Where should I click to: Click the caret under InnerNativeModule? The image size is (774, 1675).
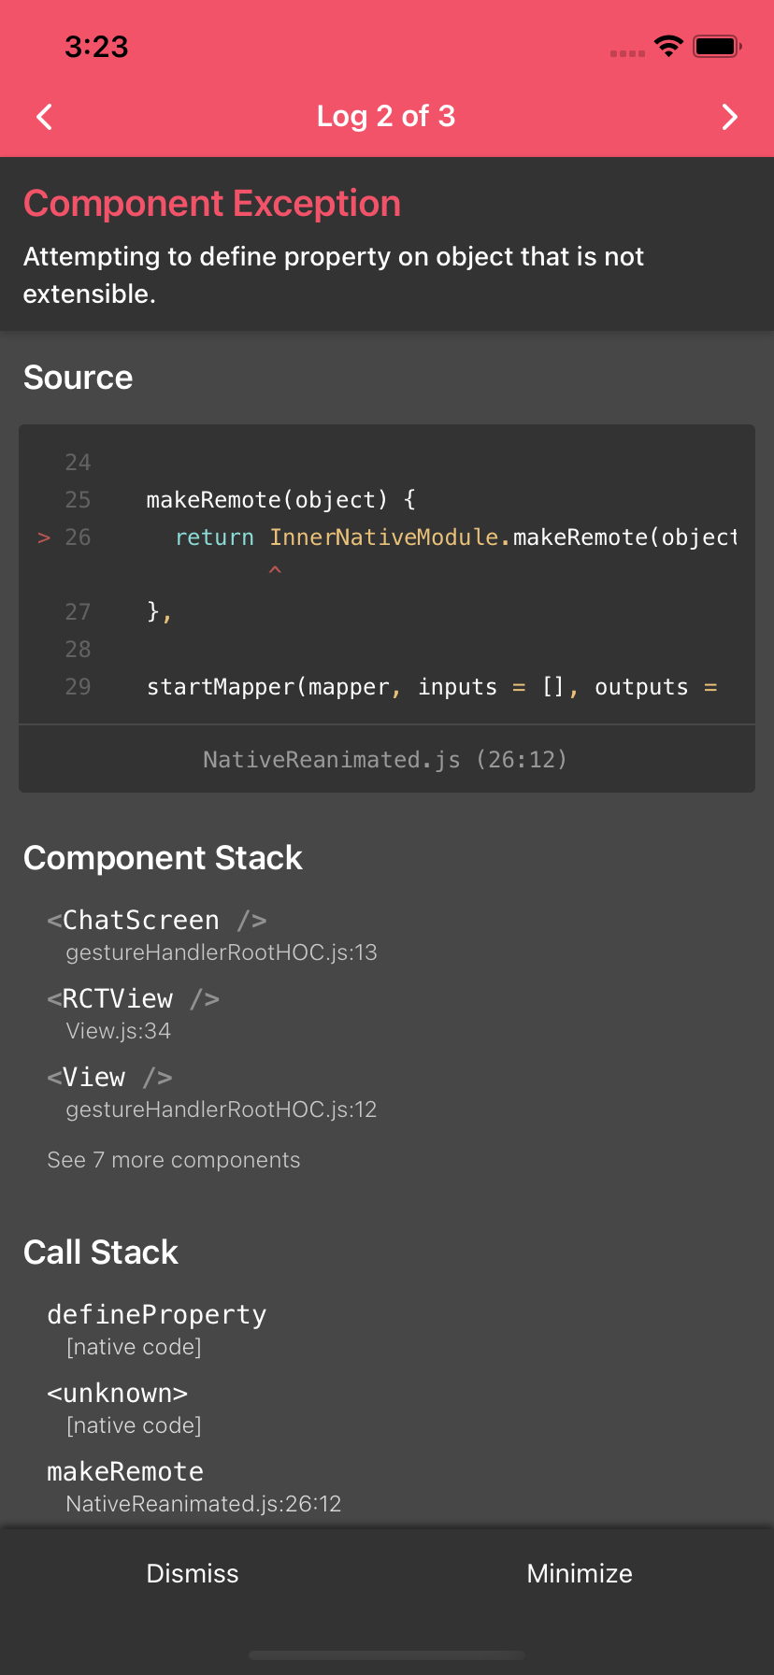coord(275,568)
